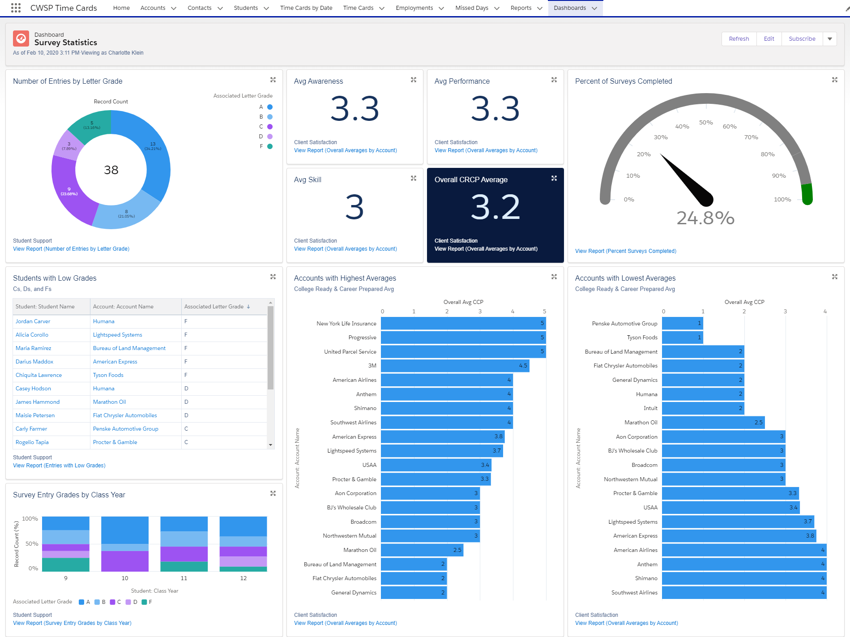Click the grade C legend swatch in donut chart
Image resolution: width=850 pixels, height=637 pixels.
(x=270, y=127)
